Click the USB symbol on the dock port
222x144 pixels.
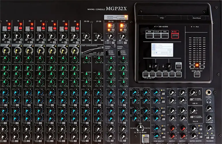point(162,18)
